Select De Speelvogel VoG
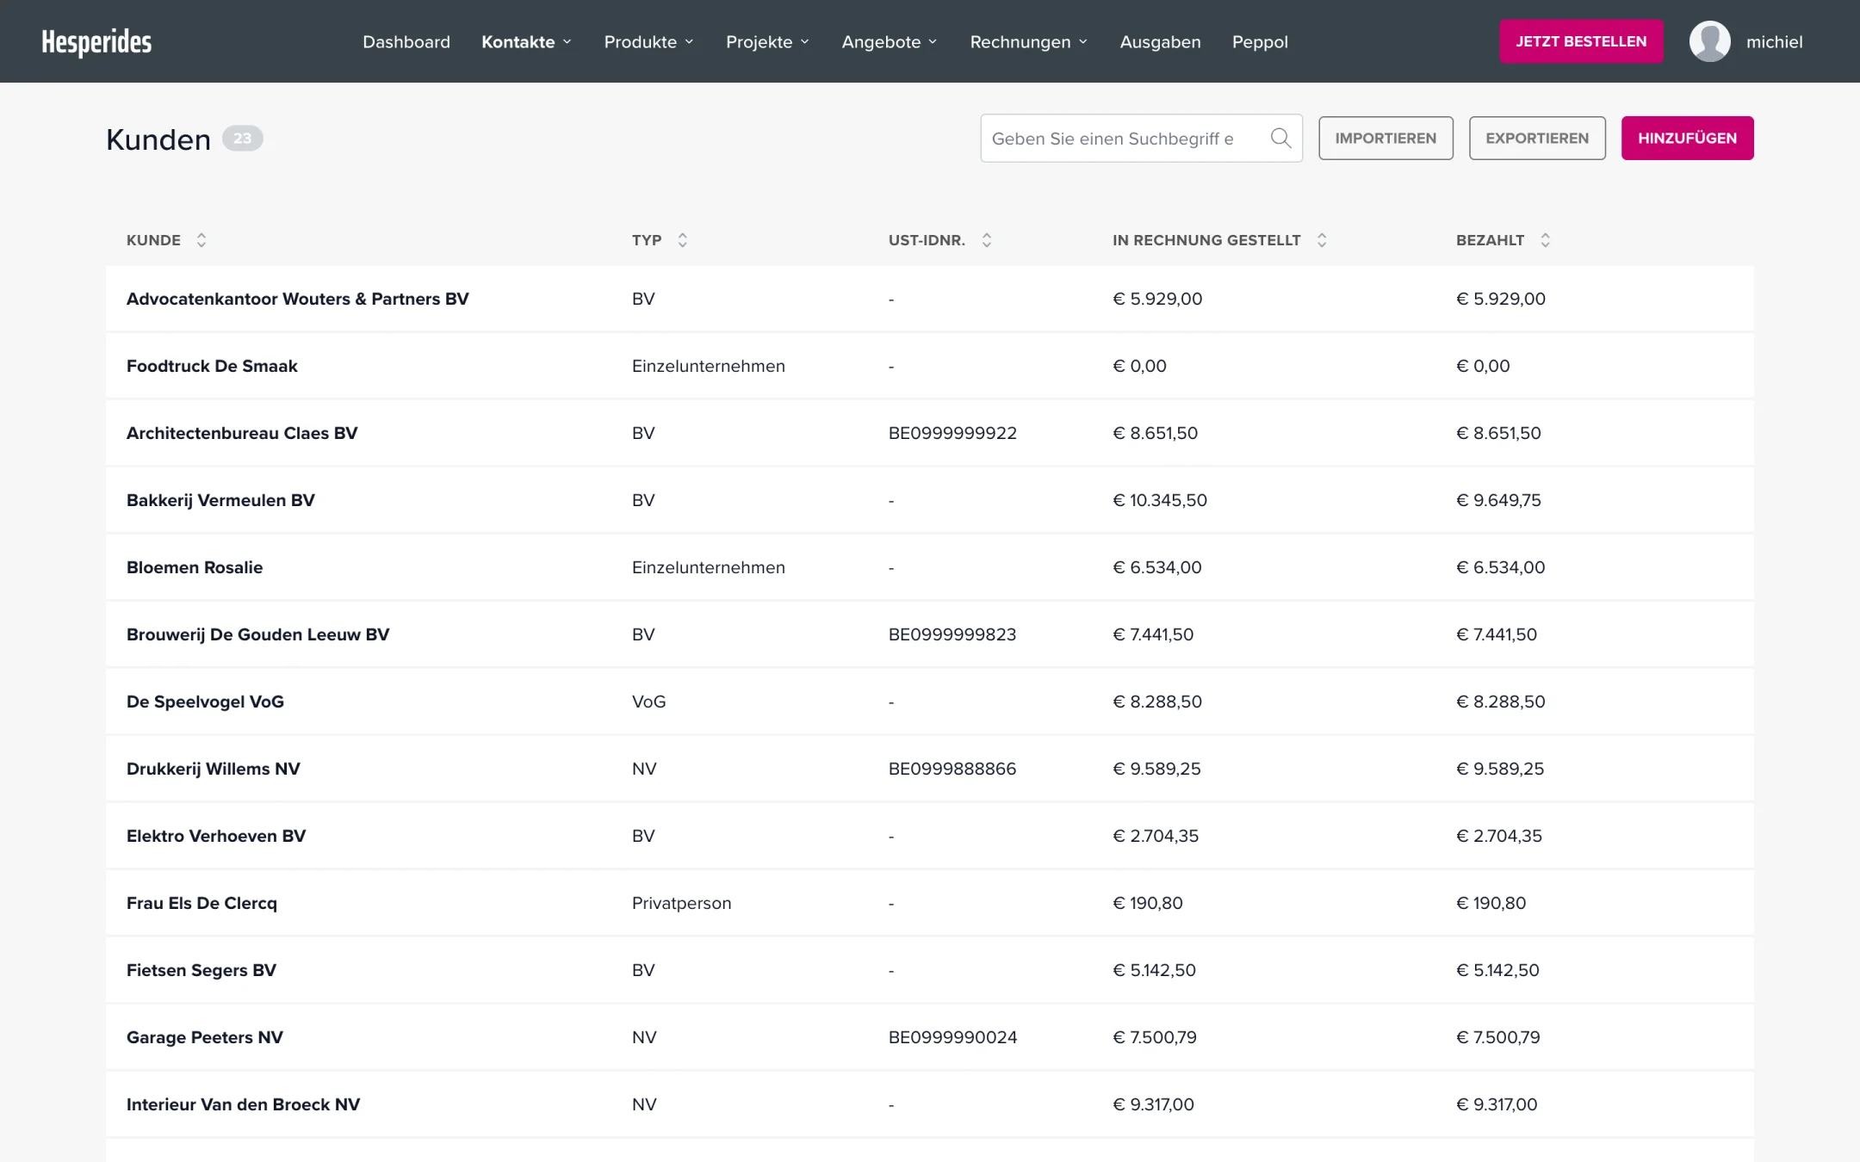Viewport: 1860px width, 1162px height. (205, 702)
